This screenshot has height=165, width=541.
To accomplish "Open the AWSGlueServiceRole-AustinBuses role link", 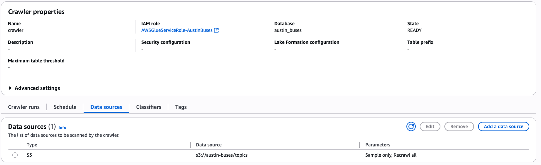I will (177, 30).
